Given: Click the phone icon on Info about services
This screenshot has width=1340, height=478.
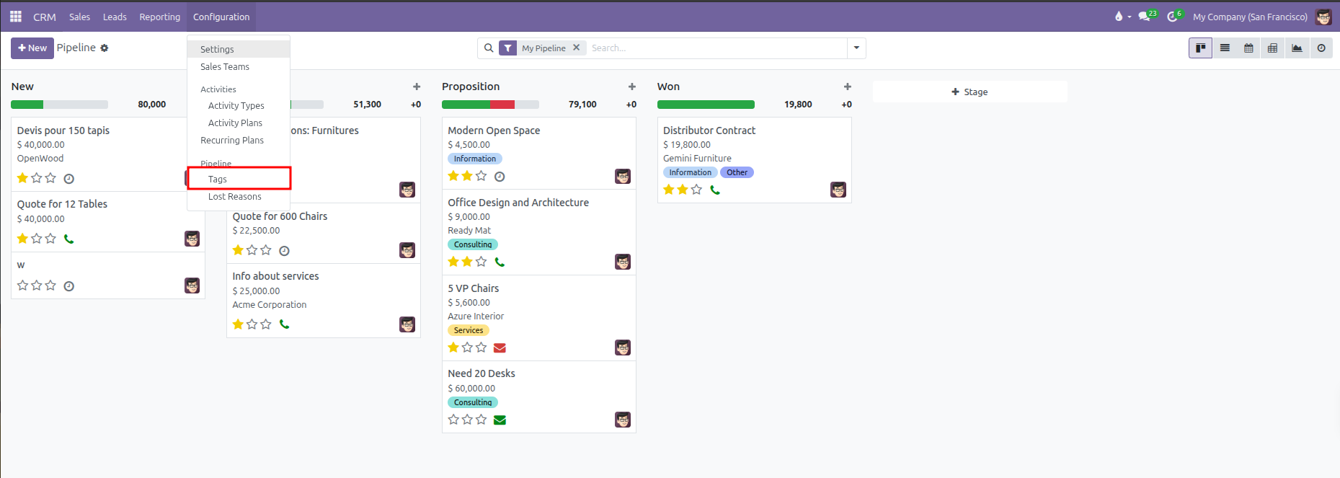Looking at the screenshot, I should (x=285, y=324).
